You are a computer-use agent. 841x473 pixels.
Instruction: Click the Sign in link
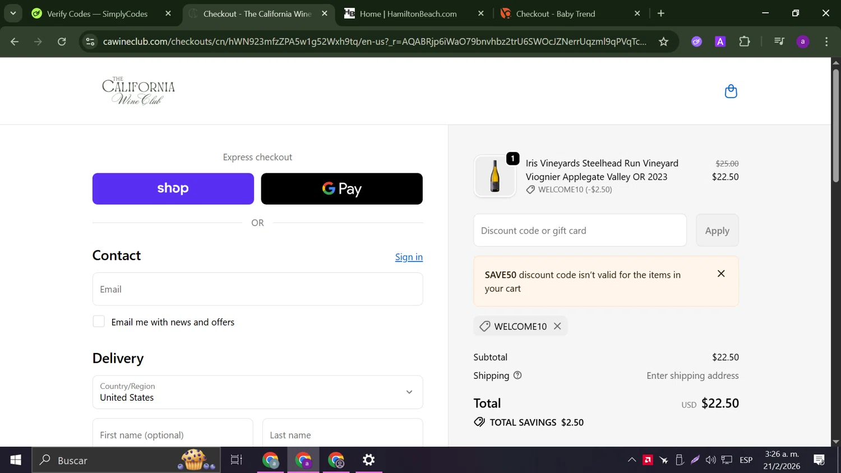pos(409,257)
